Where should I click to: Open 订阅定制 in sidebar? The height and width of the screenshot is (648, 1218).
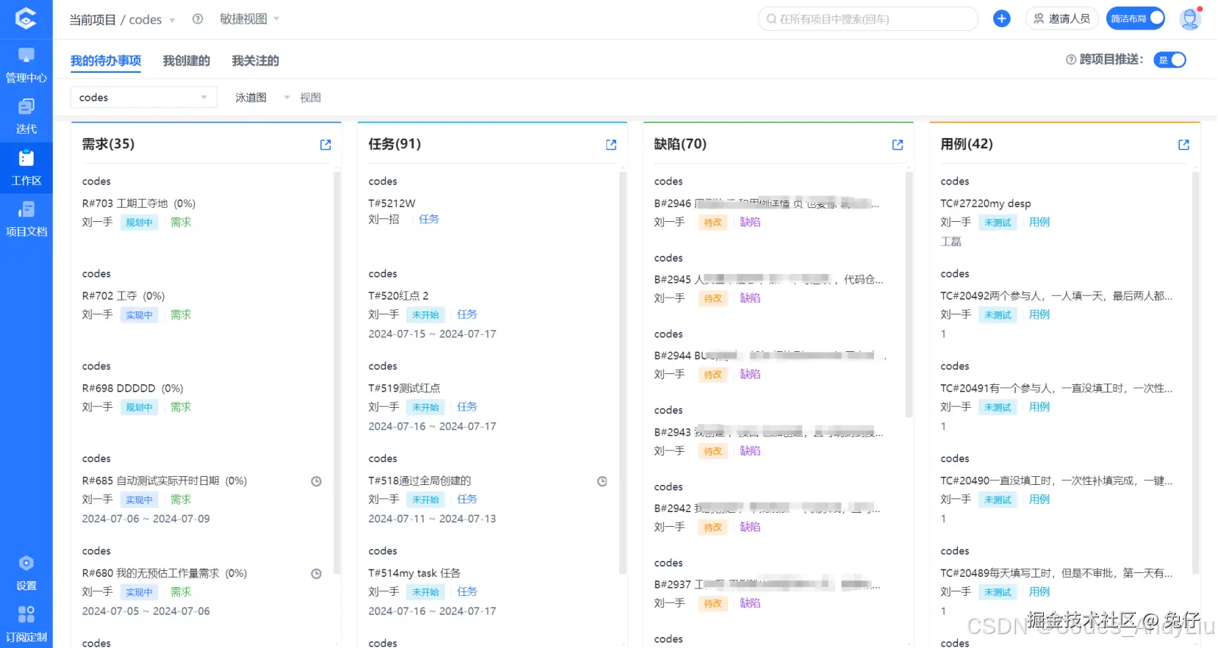pos(26,624)
